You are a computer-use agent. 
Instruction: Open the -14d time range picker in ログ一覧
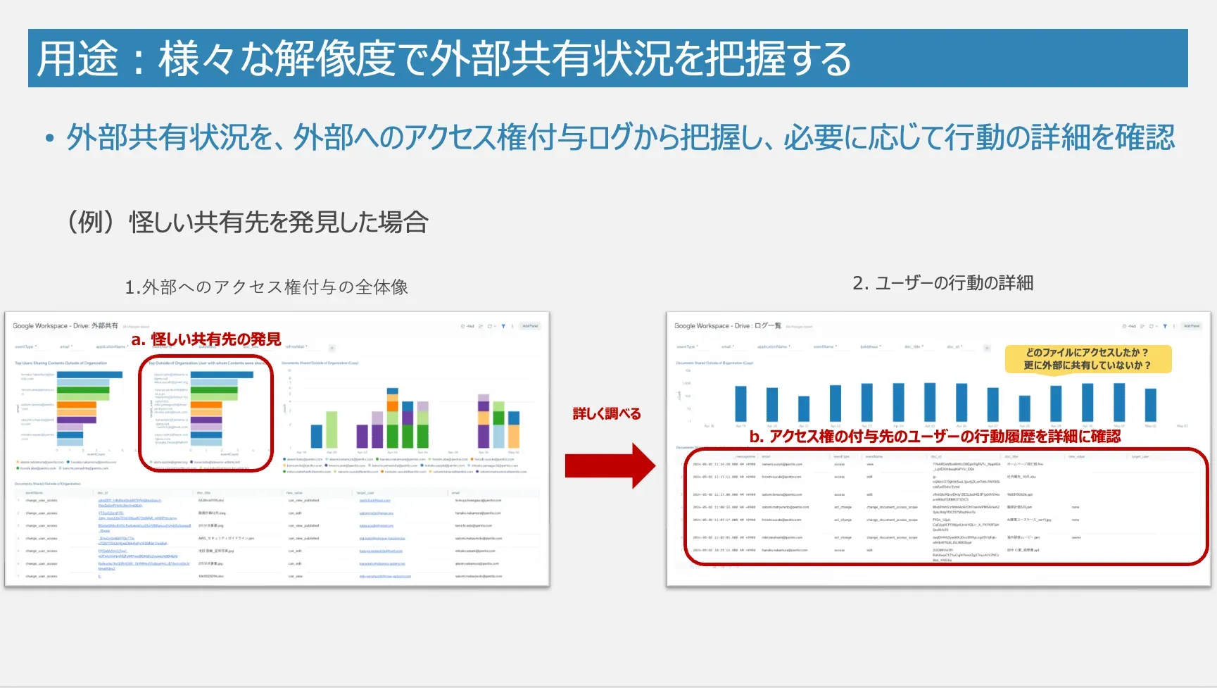(x=1129, y=326)
